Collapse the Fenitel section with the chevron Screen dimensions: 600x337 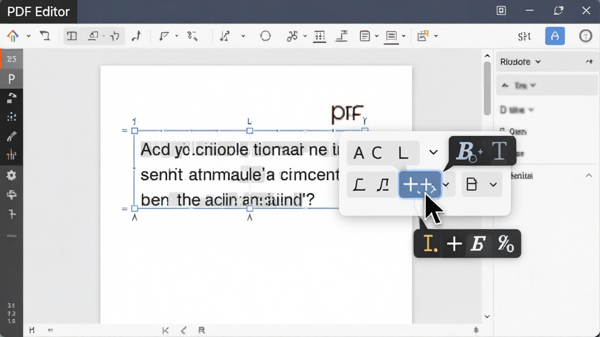pyautogui.click(x=588, y=176)
